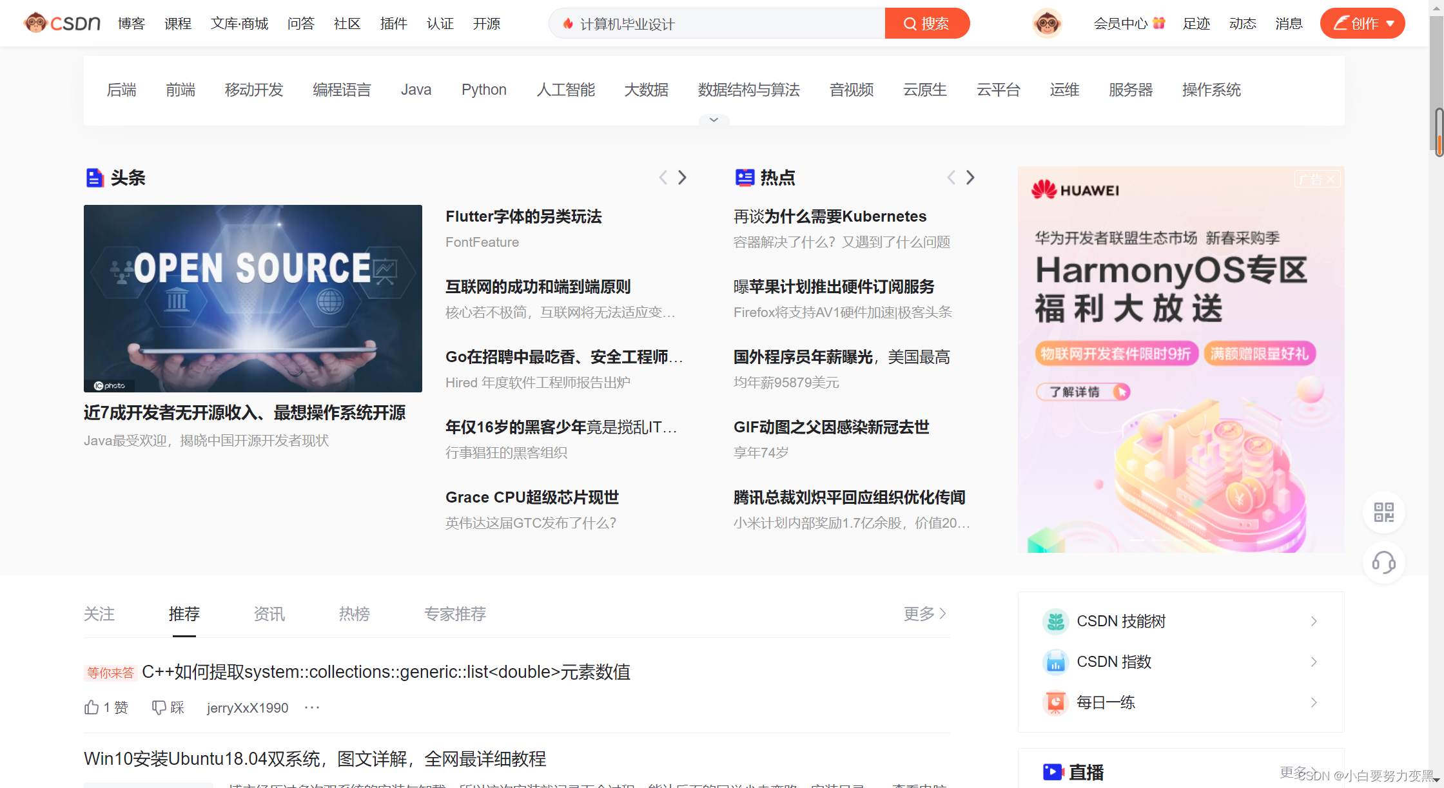Image resolution: width=1444 pixels, height=788 pixels.
Task: Open the 创作 dropdown button
Action: pos(1362,24)
